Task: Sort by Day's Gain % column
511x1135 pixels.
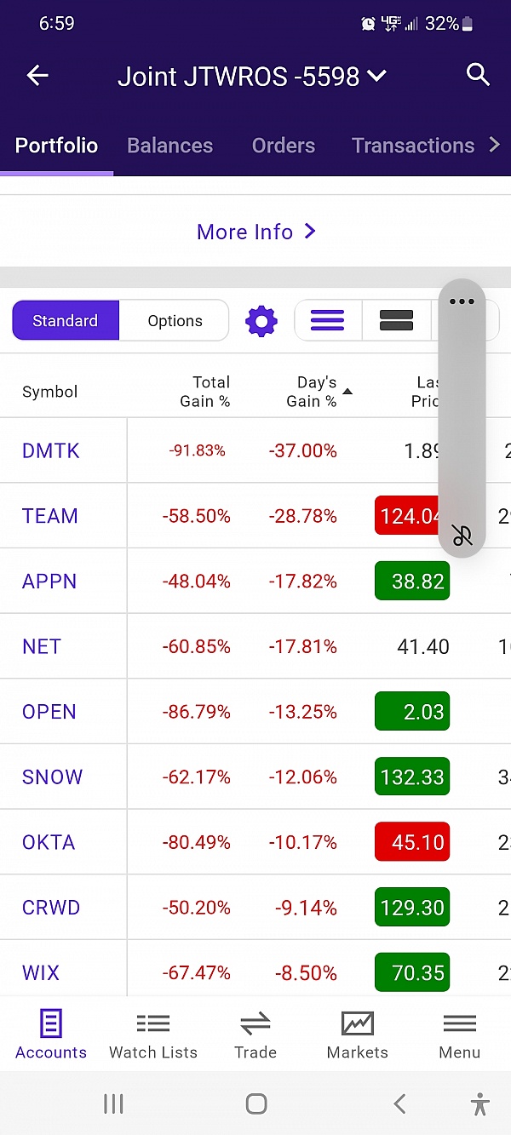Action: pos(312,392)
